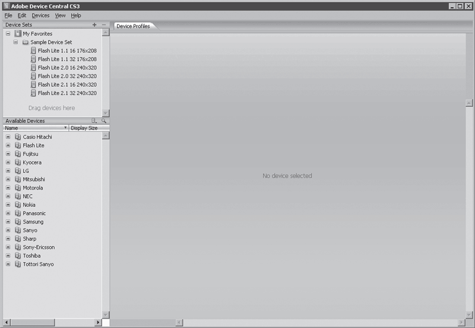Image resolution: width=475 pixels, height=328 pixels.
Task: Switch to the Device Profiles tab
Action: [133, 26]
